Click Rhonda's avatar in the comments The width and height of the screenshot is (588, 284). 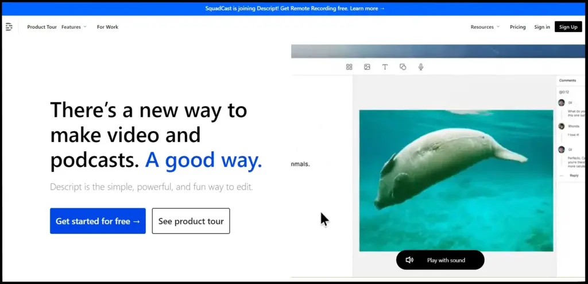click(x=562, y=126)
